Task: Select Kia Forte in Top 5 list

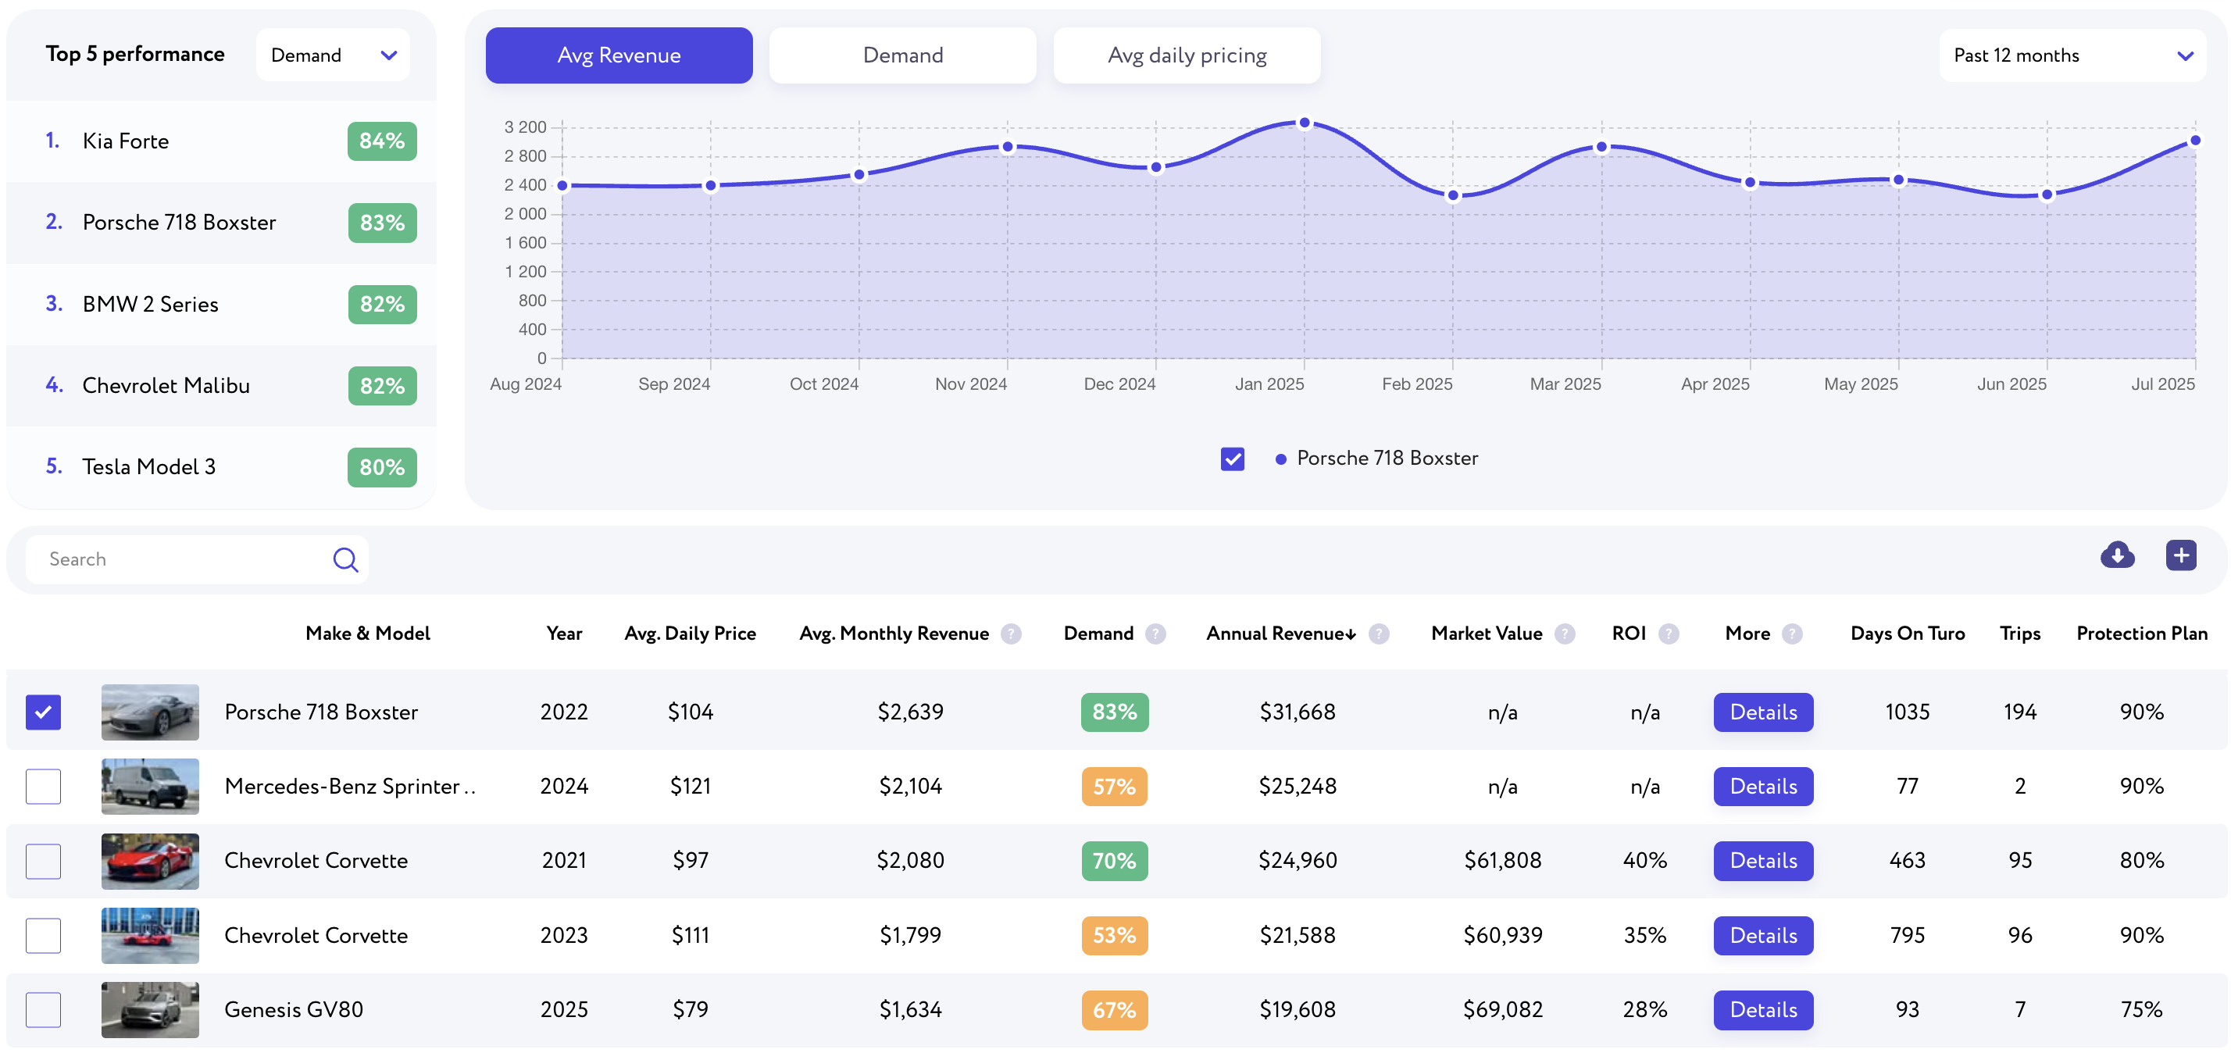Action: (x=221, y=141)
